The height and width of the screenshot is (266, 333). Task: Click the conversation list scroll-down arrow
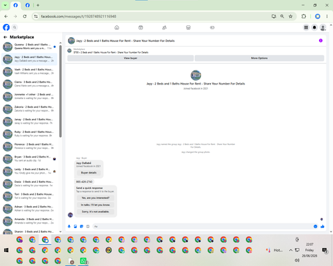(x=61, y=231)
